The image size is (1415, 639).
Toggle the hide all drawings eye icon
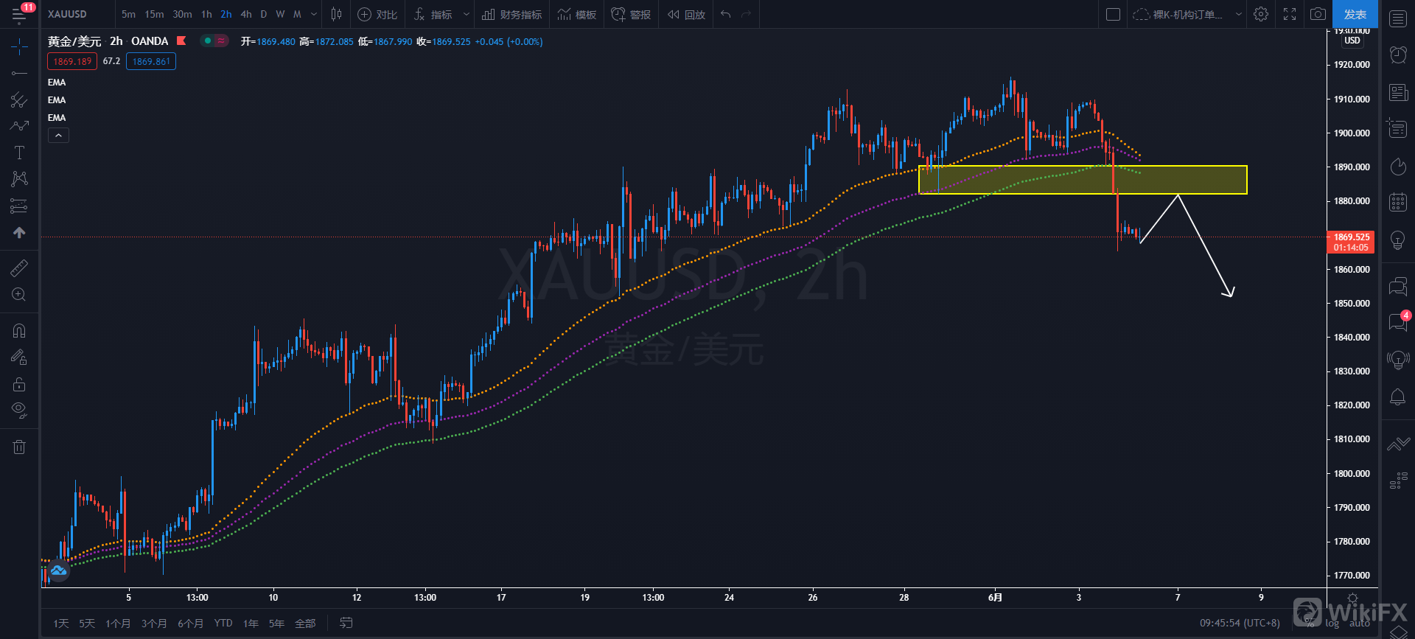[x=19, y=410]
